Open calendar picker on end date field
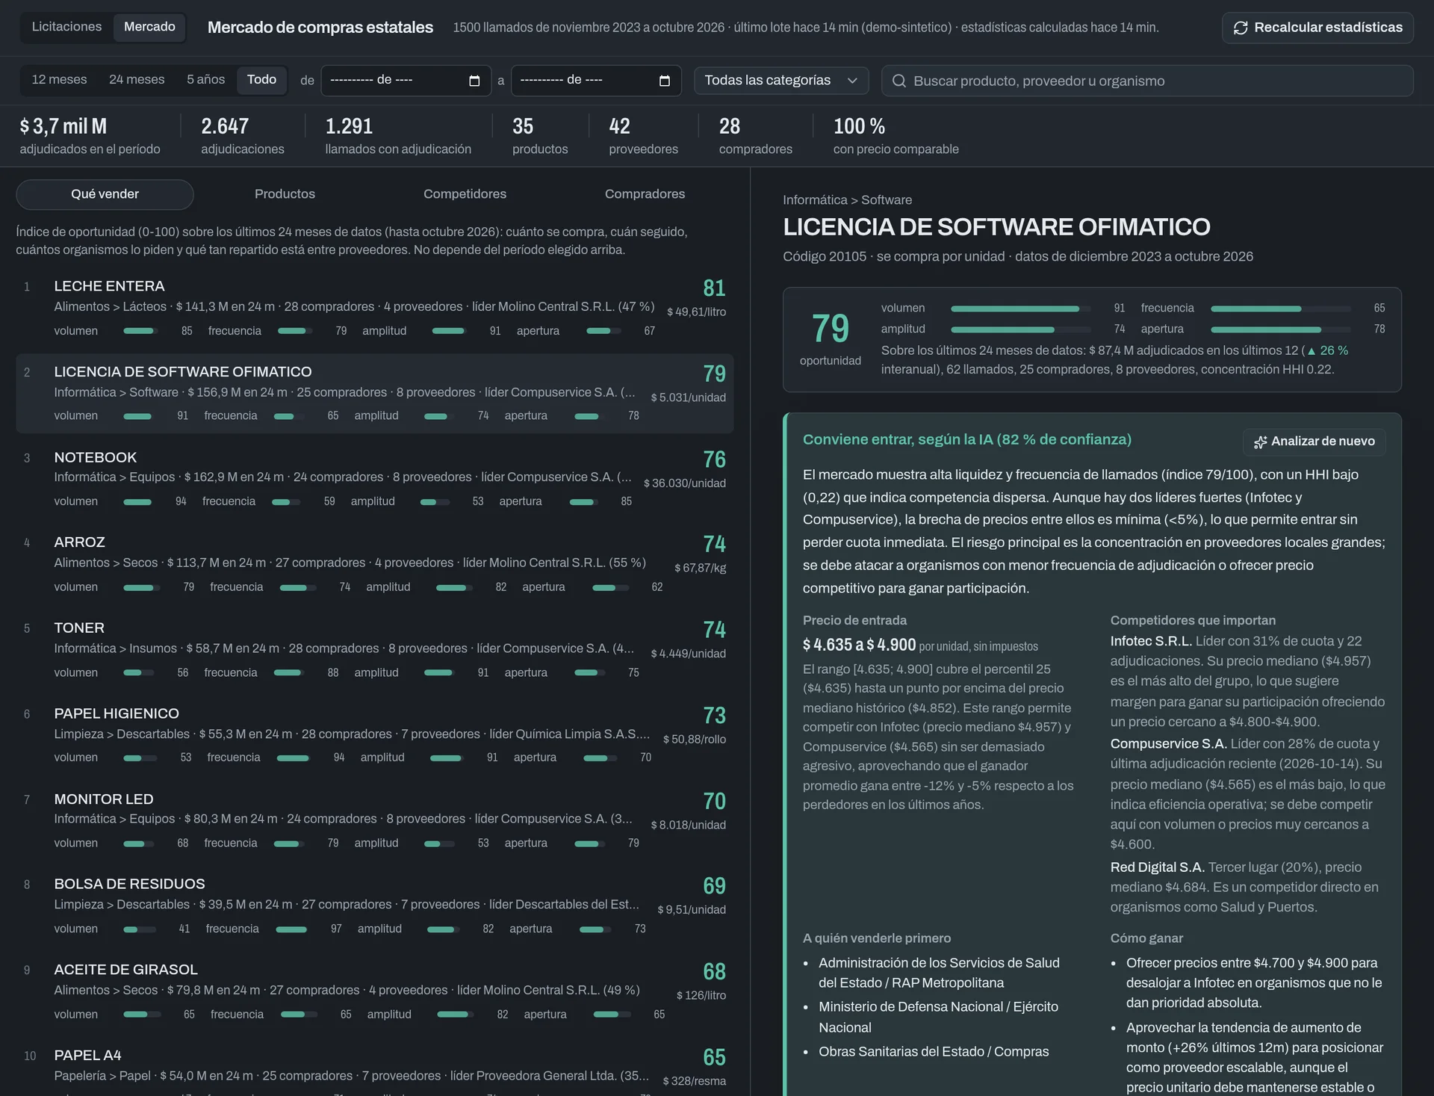The width and height of the screenshot is (1434, 1096). click(x=665, y=81)
